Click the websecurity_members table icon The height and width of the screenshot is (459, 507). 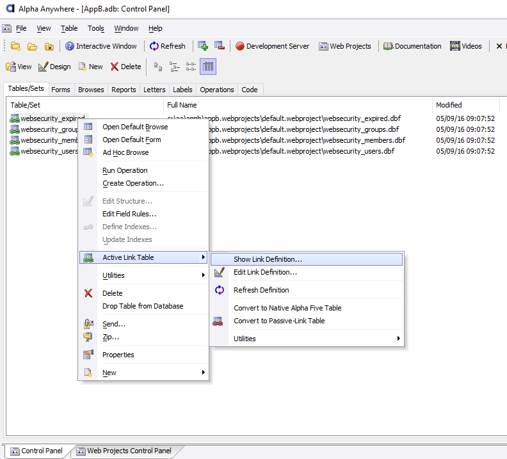tap(15, 140)
